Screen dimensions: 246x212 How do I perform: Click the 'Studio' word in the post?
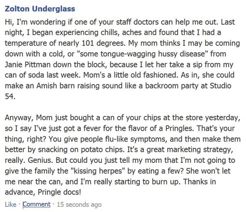tap(221, 86)
